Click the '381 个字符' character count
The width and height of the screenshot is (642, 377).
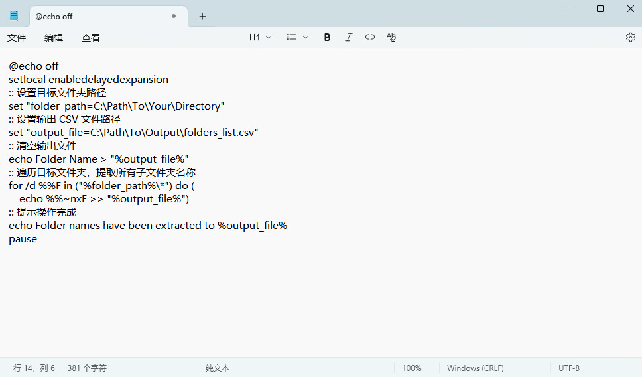point(87,368)
